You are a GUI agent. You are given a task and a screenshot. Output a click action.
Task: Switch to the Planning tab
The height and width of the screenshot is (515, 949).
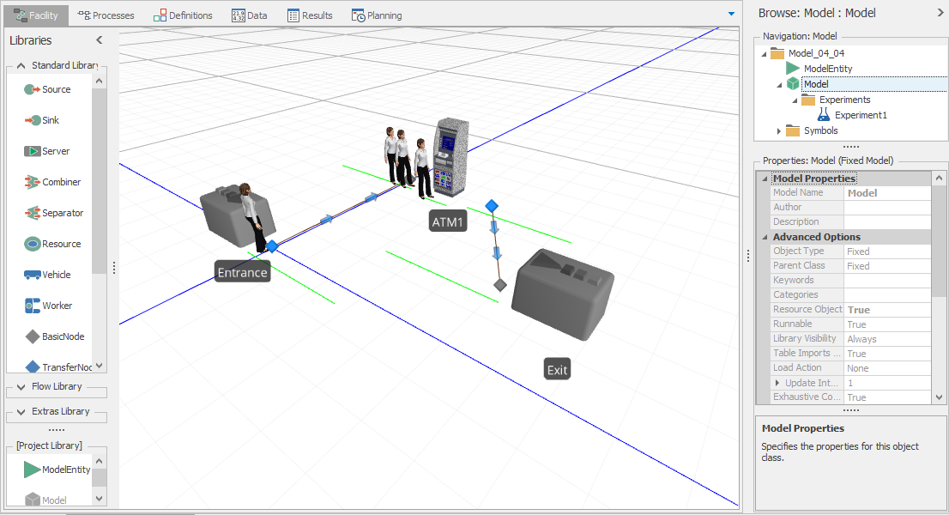pos(377,15)
